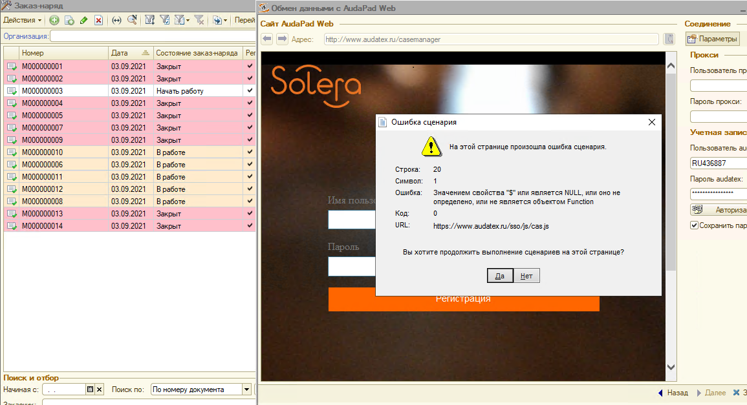Click the green pencil Edit icon
Image resolution: width=747 pixels, height=405 pixels.
click(x=84, y=20)
